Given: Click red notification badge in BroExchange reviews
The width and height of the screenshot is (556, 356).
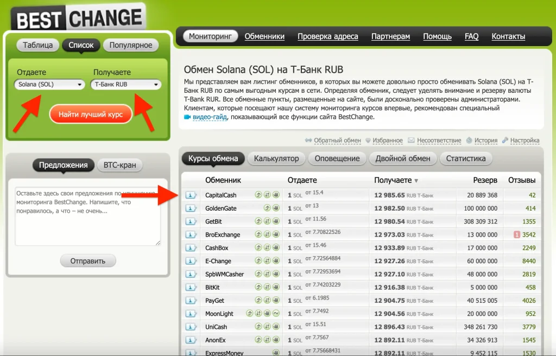Looking at the screenshot, I should pos(517,234).
